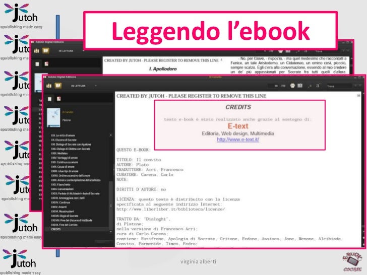
Task: Open chapter 'Ordine ascensivo dell'amore'
Action: 71,176
